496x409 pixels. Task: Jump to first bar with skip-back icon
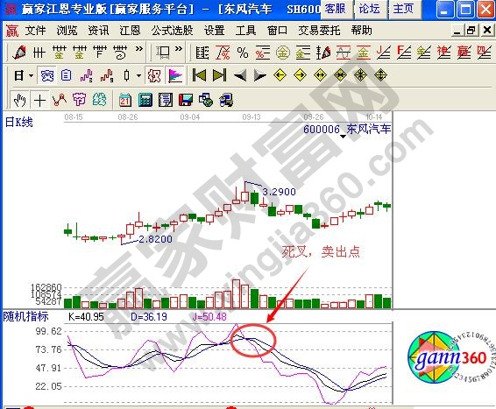[199, 75]
